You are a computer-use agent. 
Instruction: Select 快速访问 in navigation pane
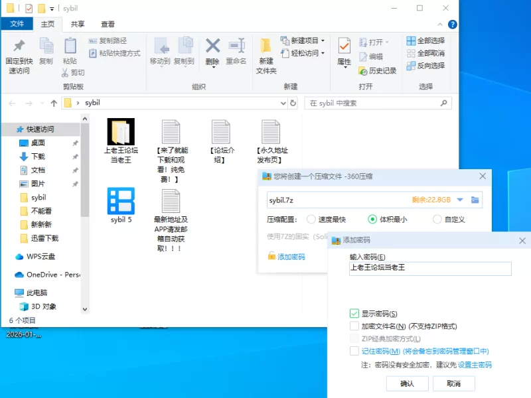click(40, 129)
